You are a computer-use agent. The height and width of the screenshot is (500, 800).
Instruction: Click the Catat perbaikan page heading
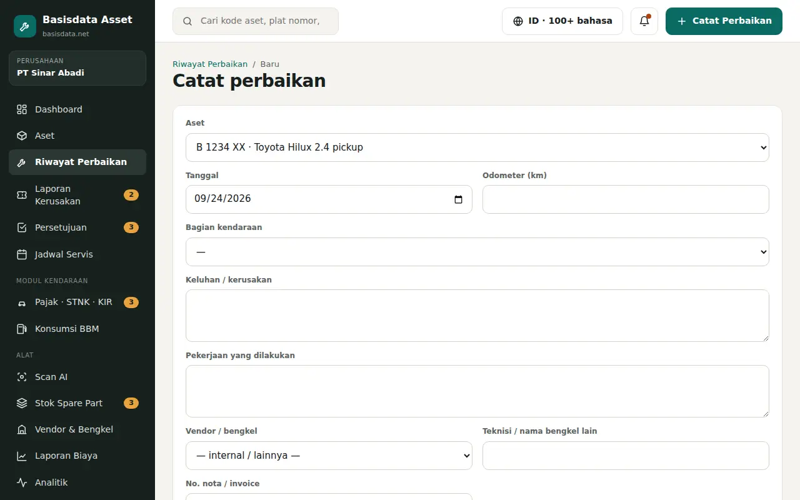(249, 81)
